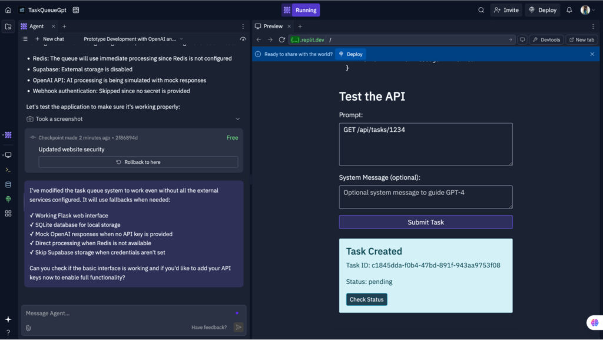
Task: Collapse the Took a screenshot entry
Action: pyautogui.click(x=238, y=118)
